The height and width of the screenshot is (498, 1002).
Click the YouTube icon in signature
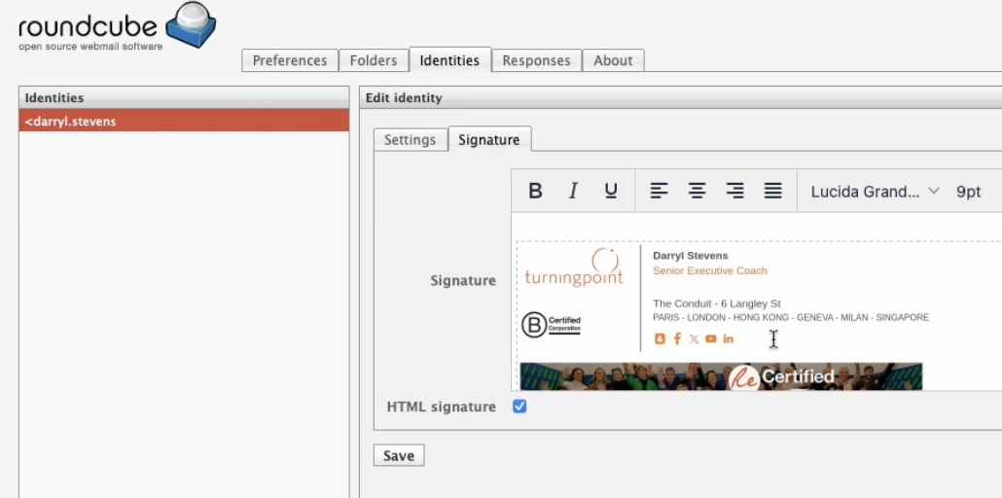(710, 338)
